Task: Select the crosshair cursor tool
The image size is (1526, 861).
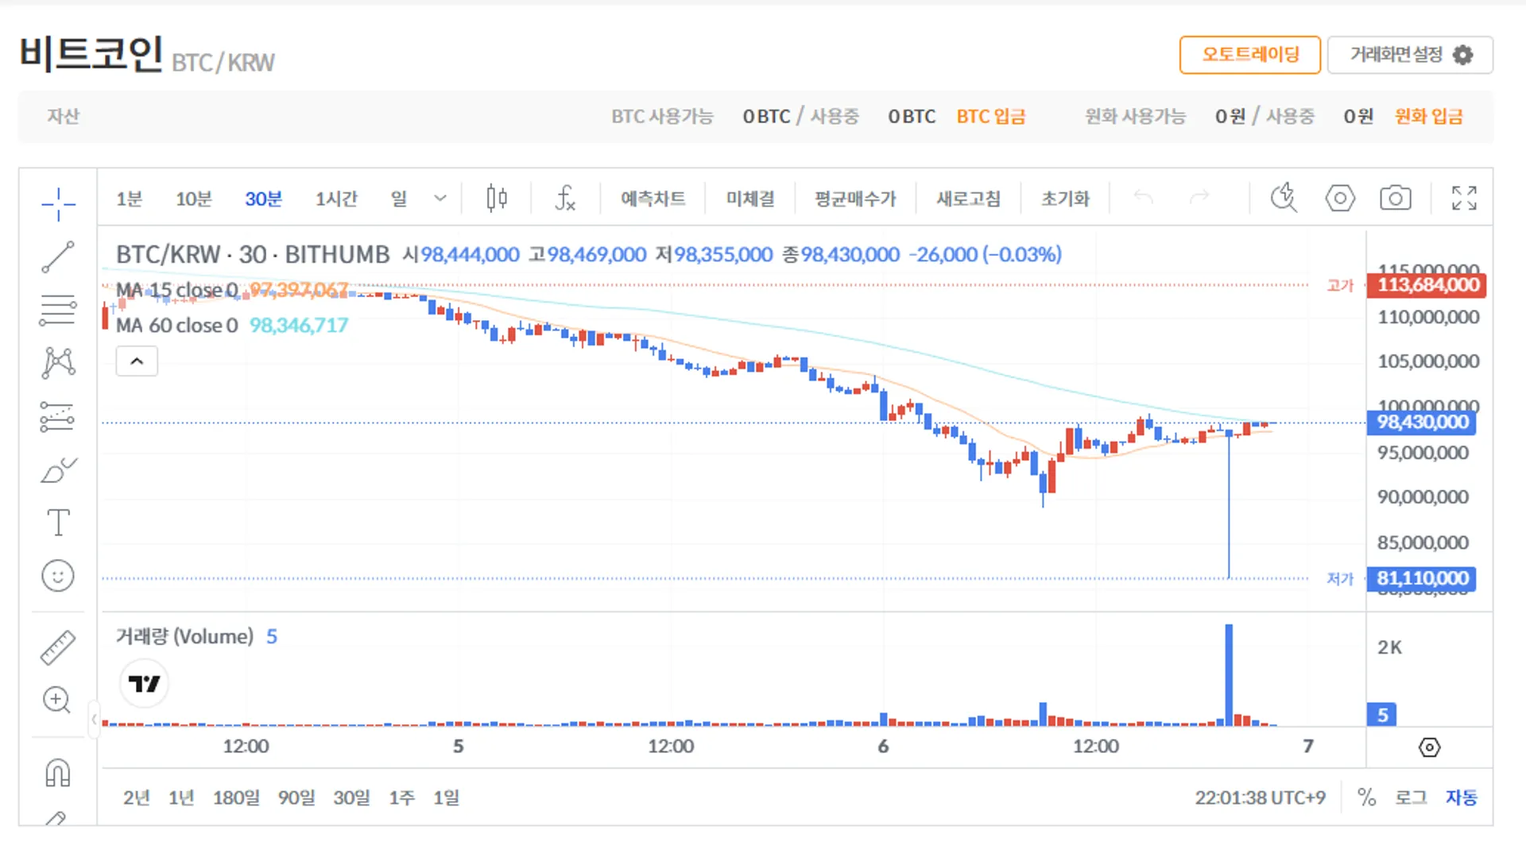Action: click(x=58, y=204)
